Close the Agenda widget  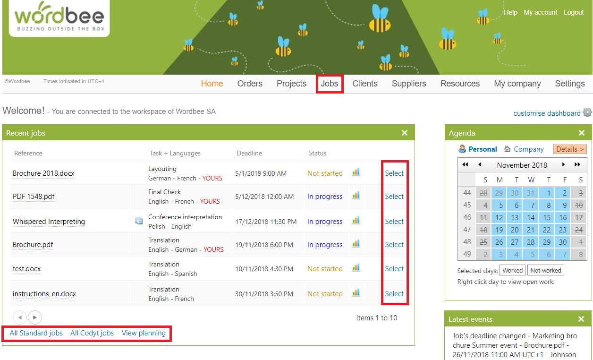coord(582,133)
